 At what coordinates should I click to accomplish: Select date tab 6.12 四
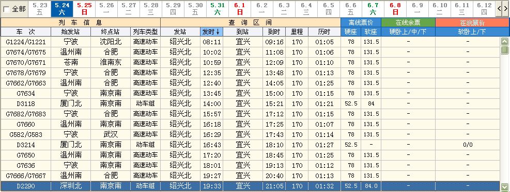tap(484, 9)
